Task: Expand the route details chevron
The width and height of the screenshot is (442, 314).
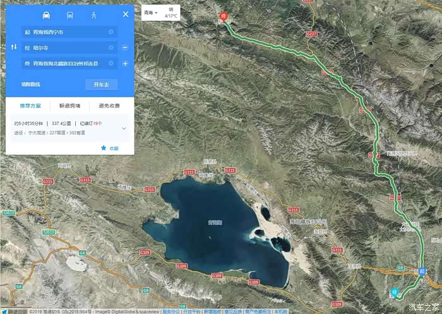Action: click(124, 128)
